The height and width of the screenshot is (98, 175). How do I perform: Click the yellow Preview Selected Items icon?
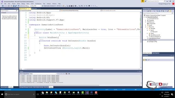tap(170, 11)
